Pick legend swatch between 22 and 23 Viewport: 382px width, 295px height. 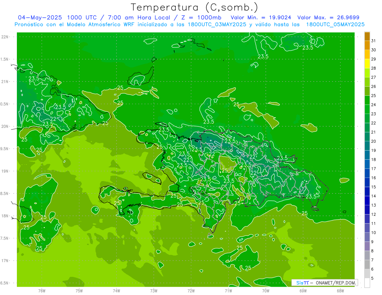[x=367, y=118]
